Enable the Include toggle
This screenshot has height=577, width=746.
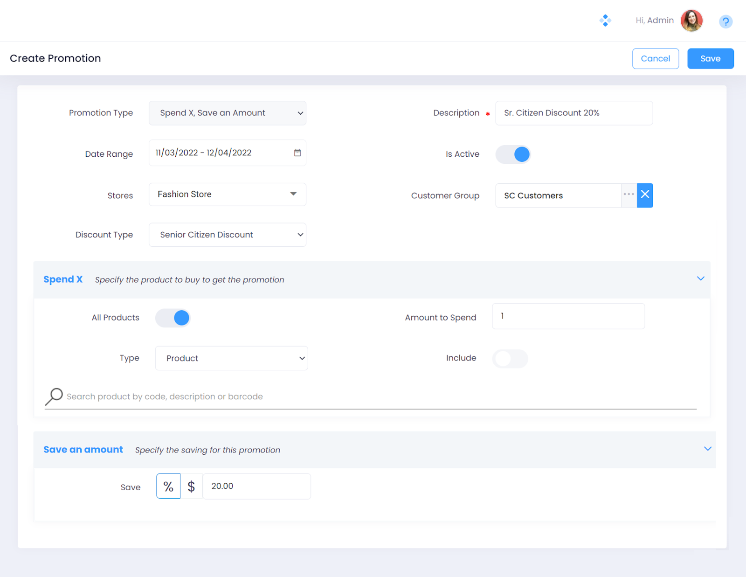coord(510,359)
